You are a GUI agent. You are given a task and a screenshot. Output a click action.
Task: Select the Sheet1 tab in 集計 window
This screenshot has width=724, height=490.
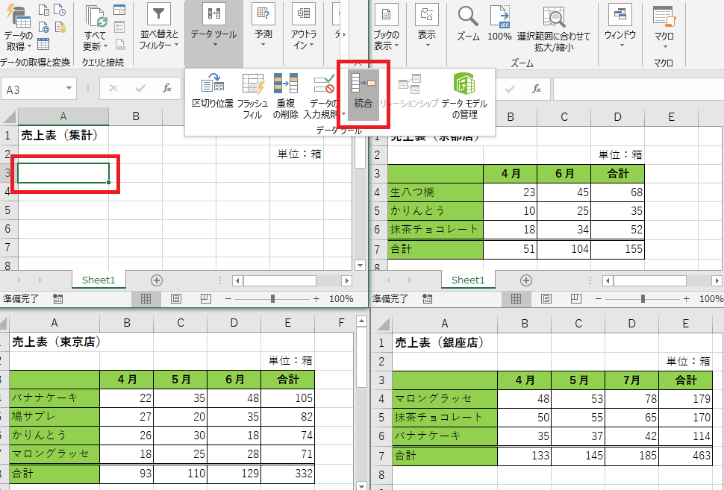(99, 280)
